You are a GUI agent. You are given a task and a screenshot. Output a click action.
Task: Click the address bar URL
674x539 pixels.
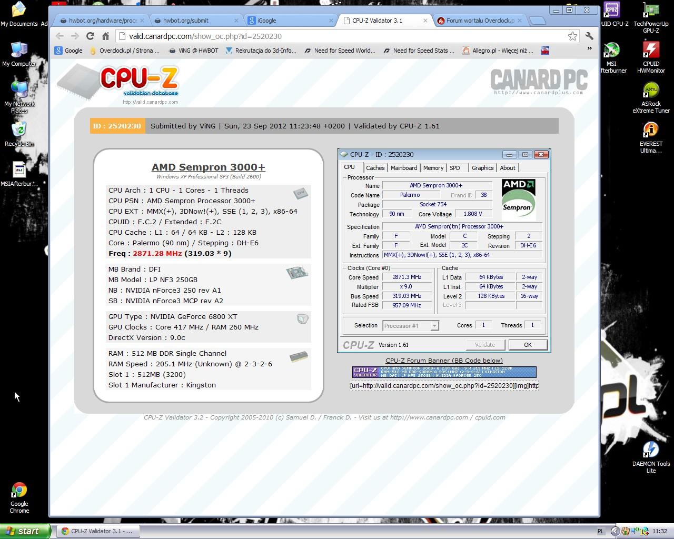[205, 36]
